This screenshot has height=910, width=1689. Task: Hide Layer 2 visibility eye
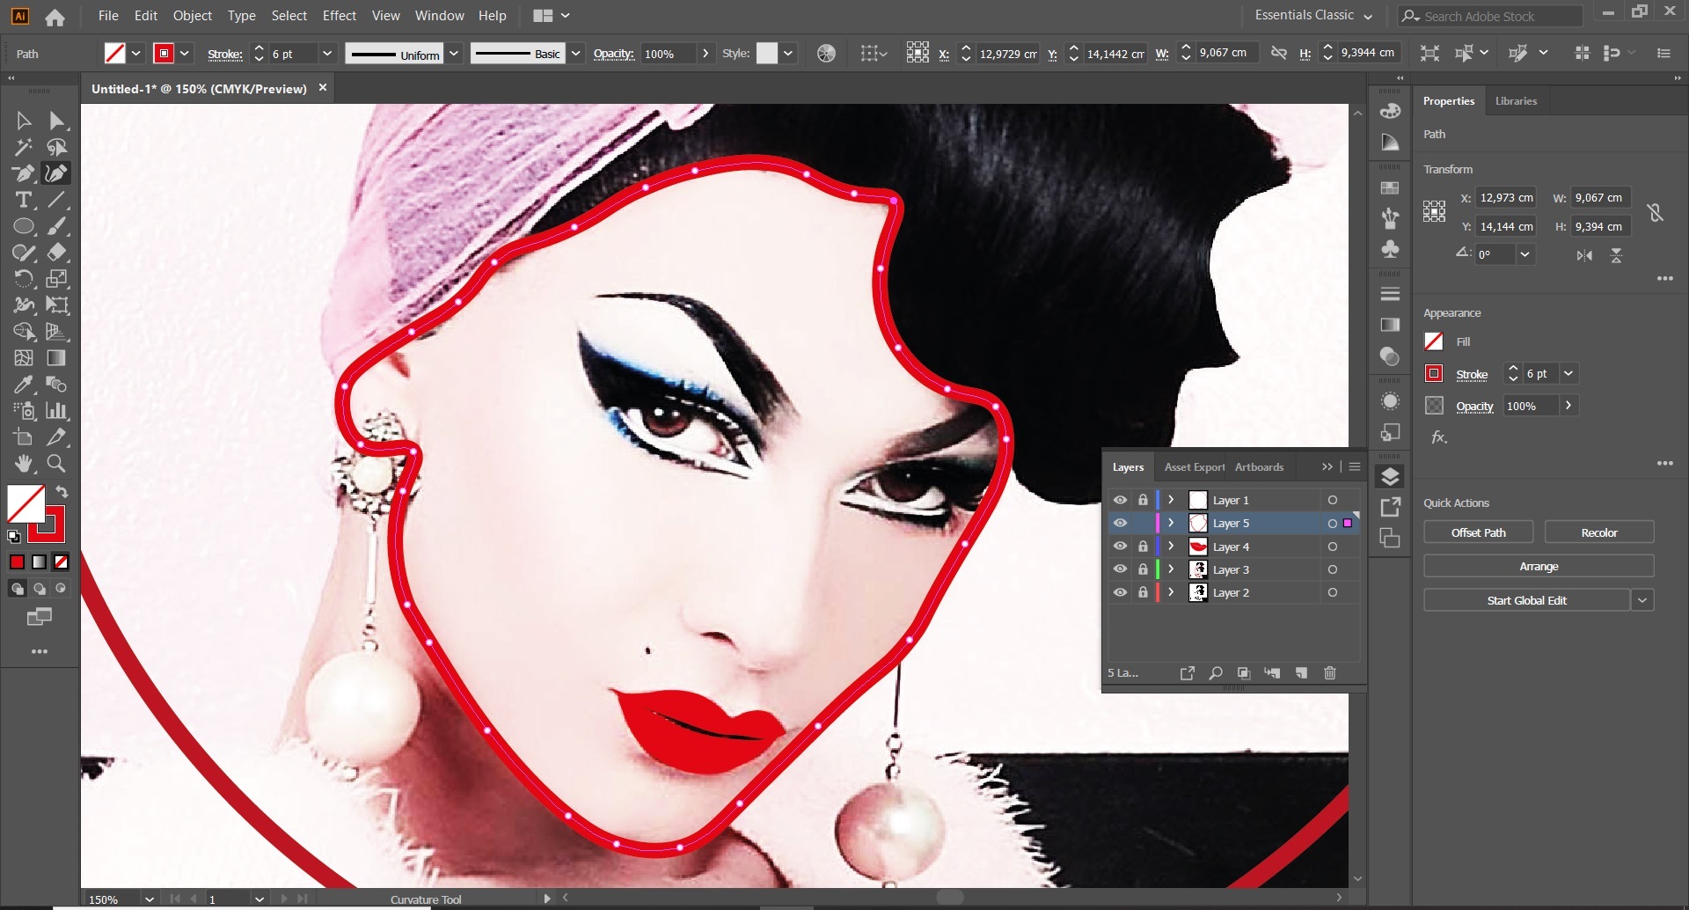[1120, 592]
